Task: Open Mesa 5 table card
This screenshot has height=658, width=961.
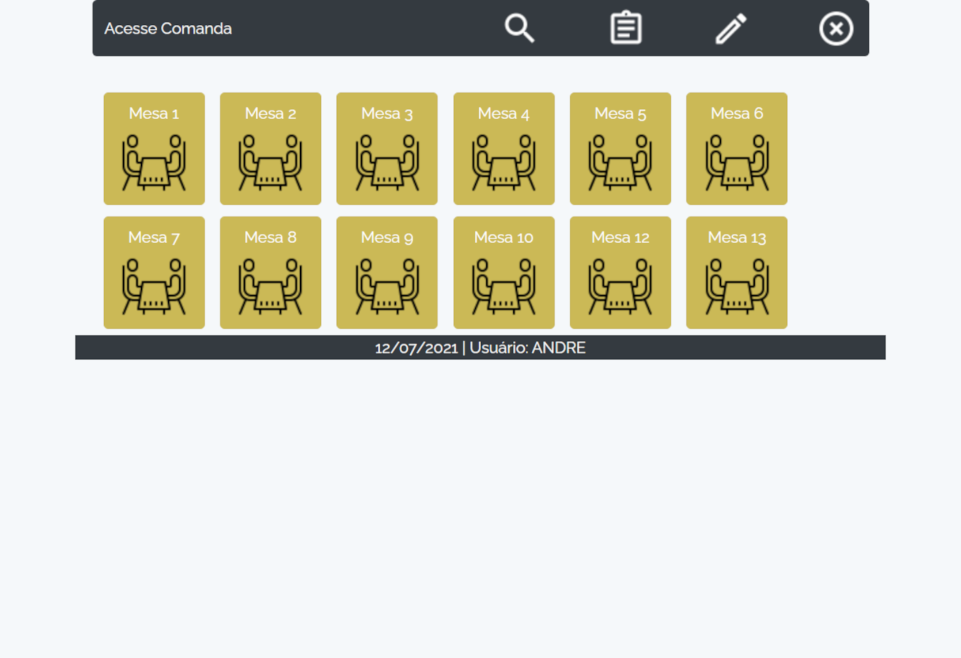Action: [620, 149]
